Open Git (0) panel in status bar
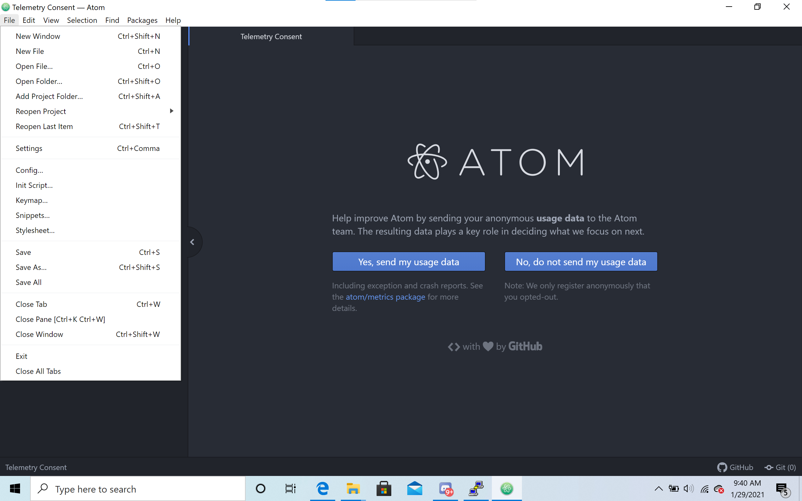The image size is (802, 501). click(x=780, y=467)
